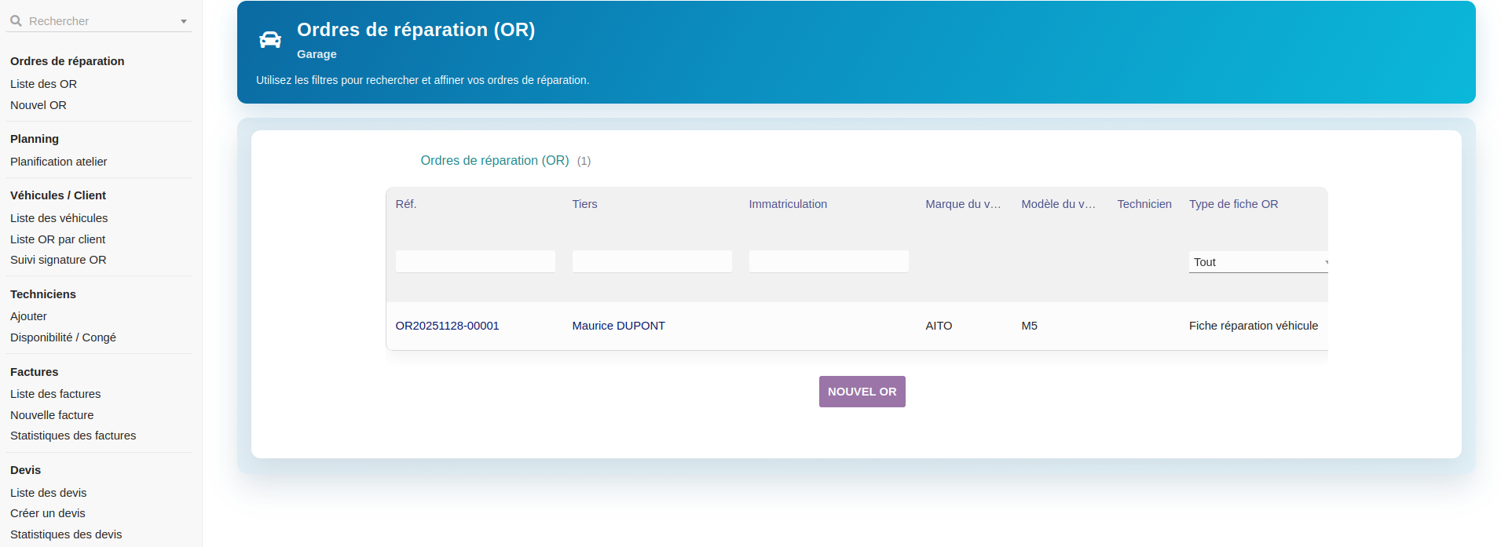The image size is (1501, 547).
Task: Choose Créer un devis in sidebar
Action: click(48, 513)
